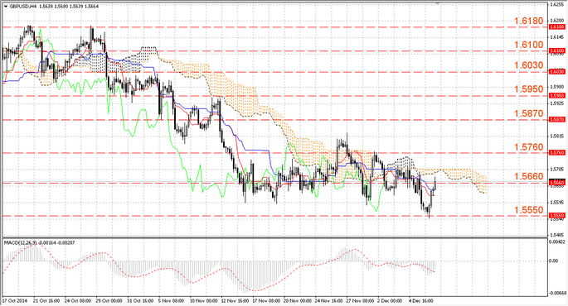Click the red 1.6180 price tag on axis
Viewport: 568px width, 306px height.
tap(557, 26)
